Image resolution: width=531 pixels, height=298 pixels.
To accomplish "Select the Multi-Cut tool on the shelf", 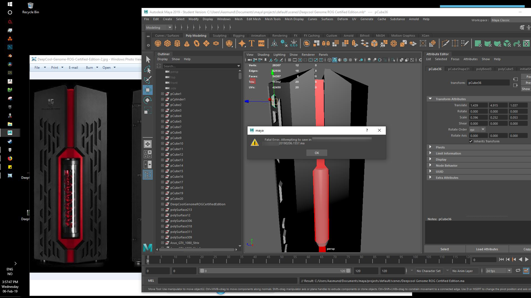I will [x=446, y=43].
